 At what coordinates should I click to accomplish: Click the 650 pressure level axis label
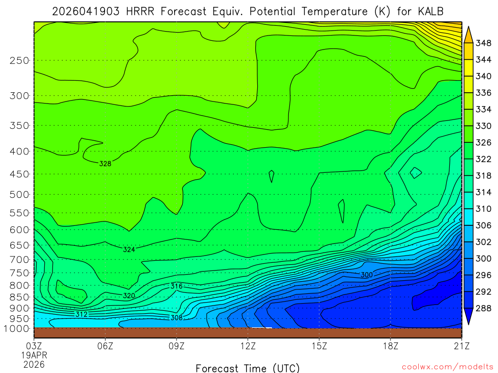pos(19,245)
